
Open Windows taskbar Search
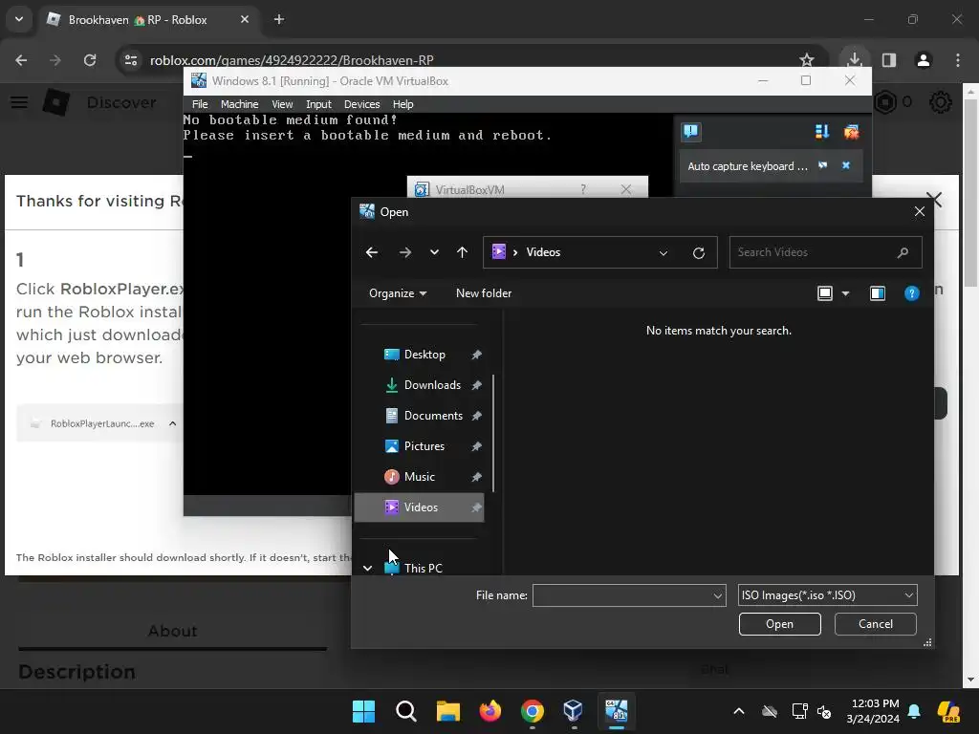tap(405, 711)
